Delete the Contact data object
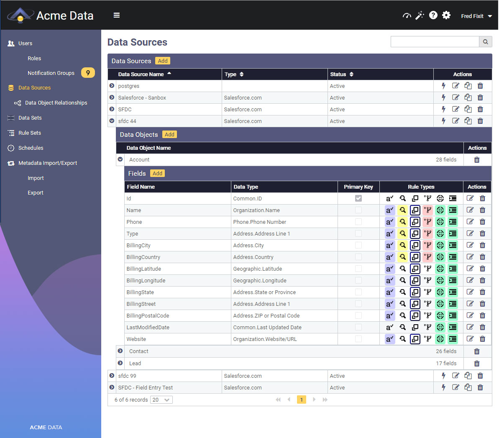The height and width of the screenshot is (438, 499). click(477, 351)
